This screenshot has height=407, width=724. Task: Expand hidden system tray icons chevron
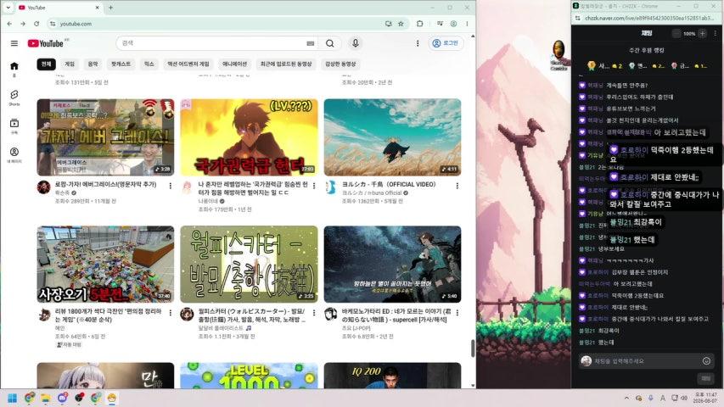coord(626,398)
